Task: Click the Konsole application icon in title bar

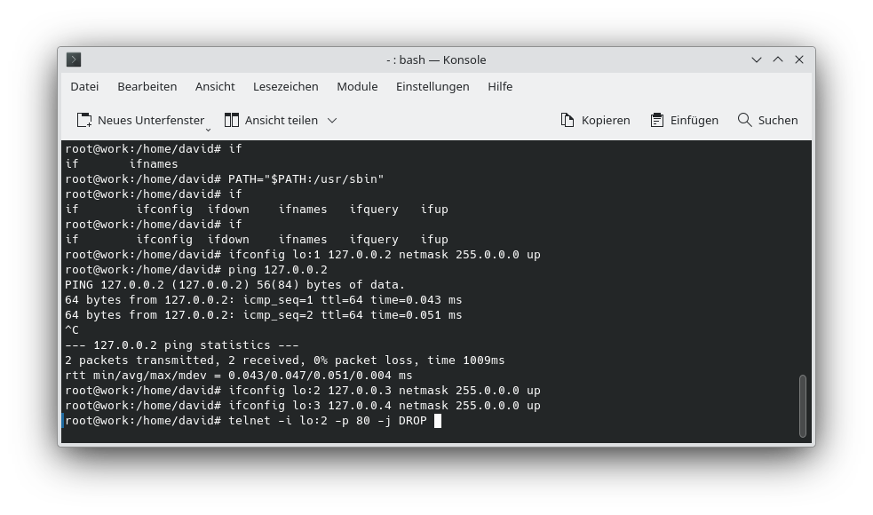Action: pyautogui.click(x=74, y=59)
